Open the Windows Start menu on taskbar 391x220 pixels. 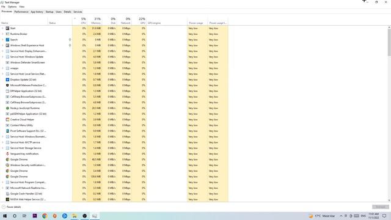point(5,216)
